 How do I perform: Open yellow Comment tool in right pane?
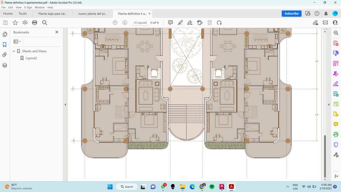point(336,124)
